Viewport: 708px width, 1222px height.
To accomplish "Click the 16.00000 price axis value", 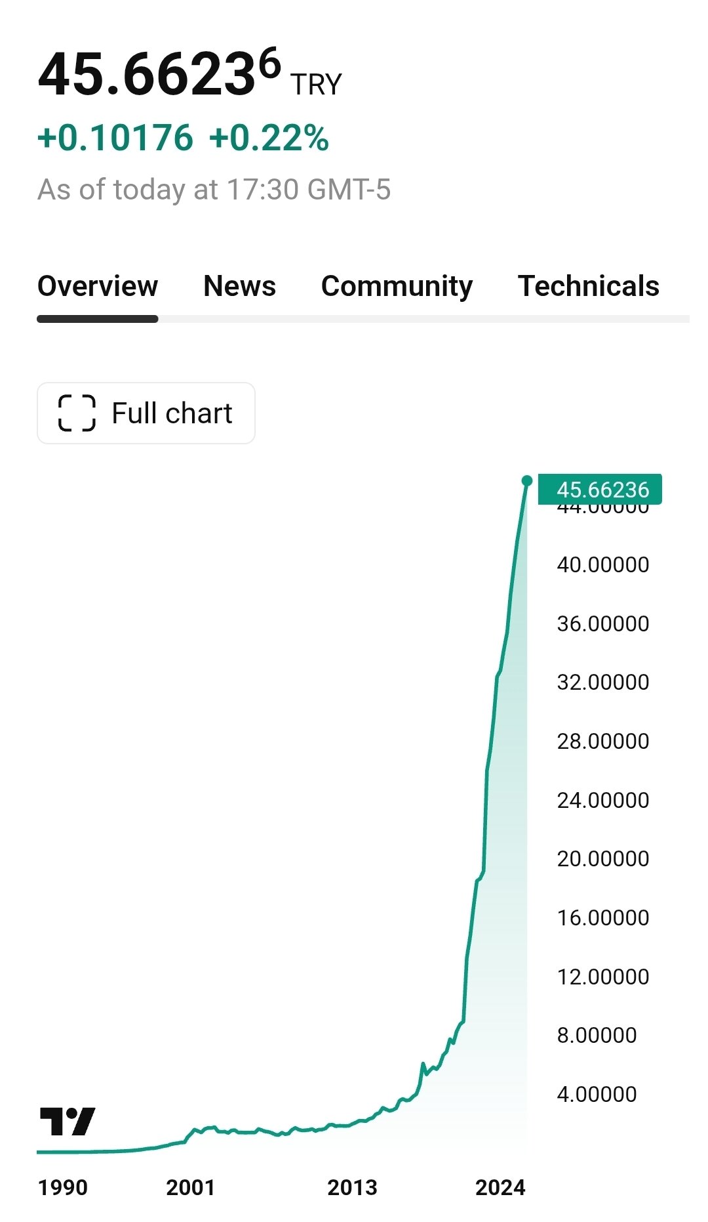I will click(603, 917).
